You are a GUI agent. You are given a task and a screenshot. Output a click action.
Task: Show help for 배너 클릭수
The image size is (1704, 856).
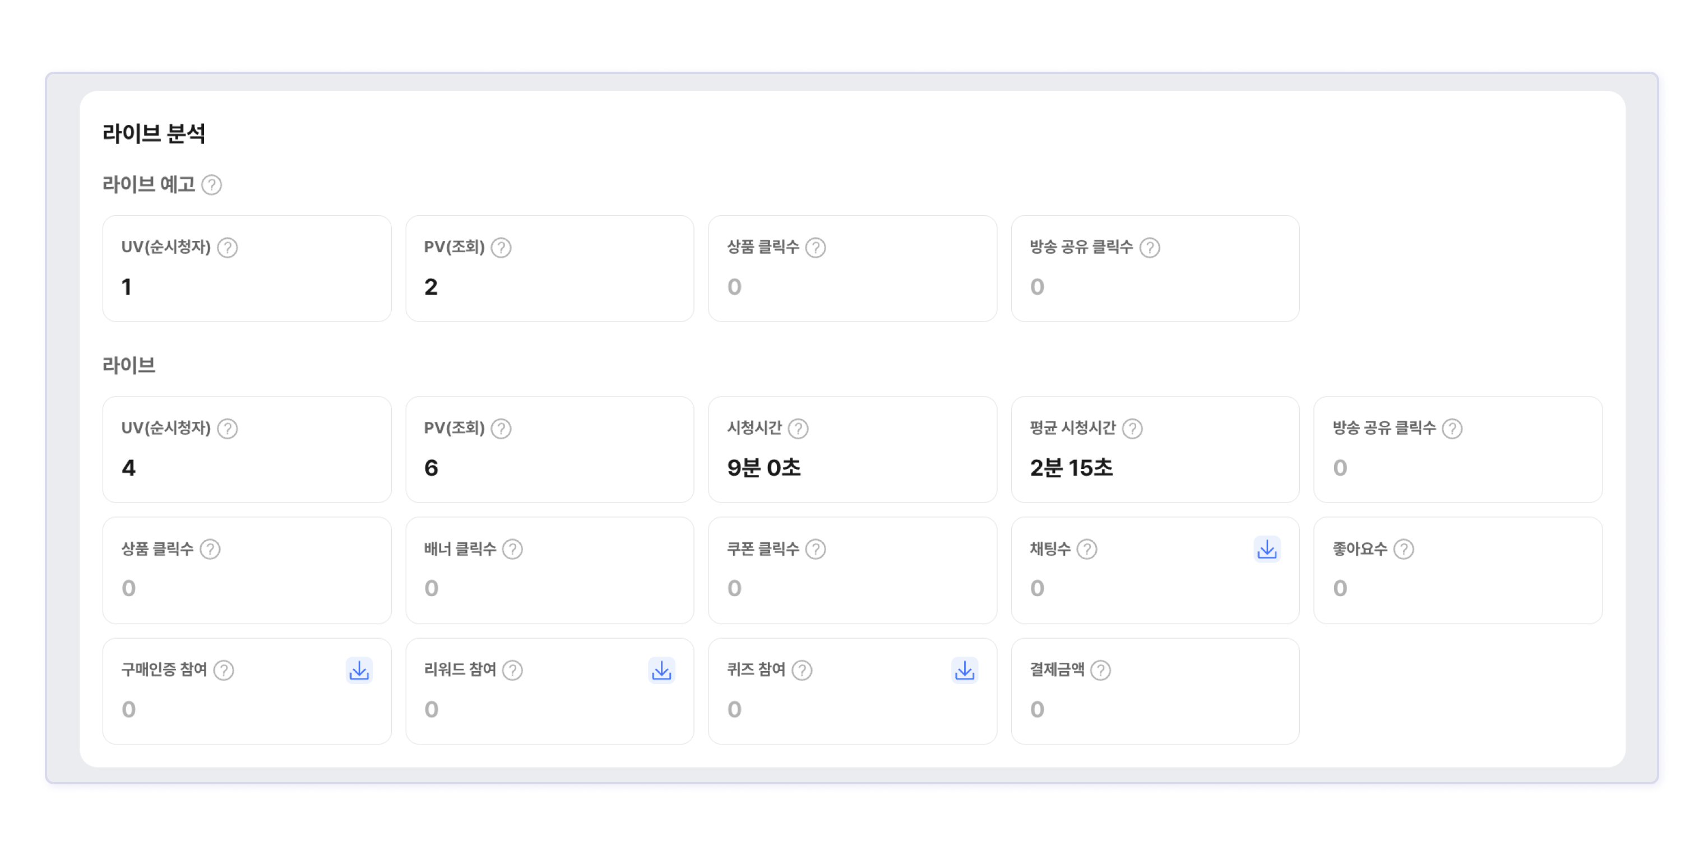click(512, 550)
